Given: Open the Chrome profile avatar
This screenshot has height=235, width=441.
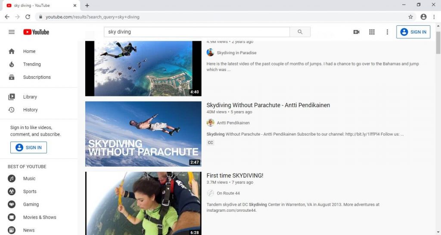Looking at the screenshot, I should [x=424, y=17].
